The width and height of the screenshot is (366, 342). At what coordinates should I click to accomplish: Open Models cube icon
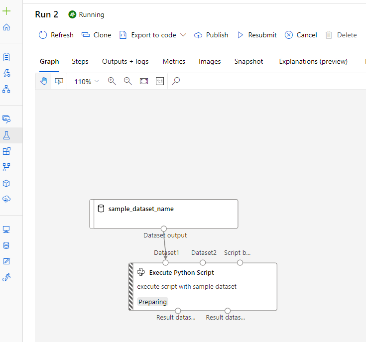tap(6, 183)
